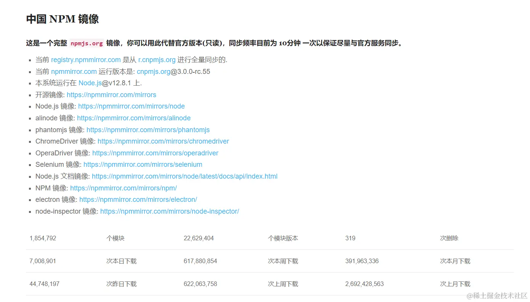This screenshot has width=530, height=302.
Task: Select the 391,963,336 value
Action: click(x=362, y=261)
